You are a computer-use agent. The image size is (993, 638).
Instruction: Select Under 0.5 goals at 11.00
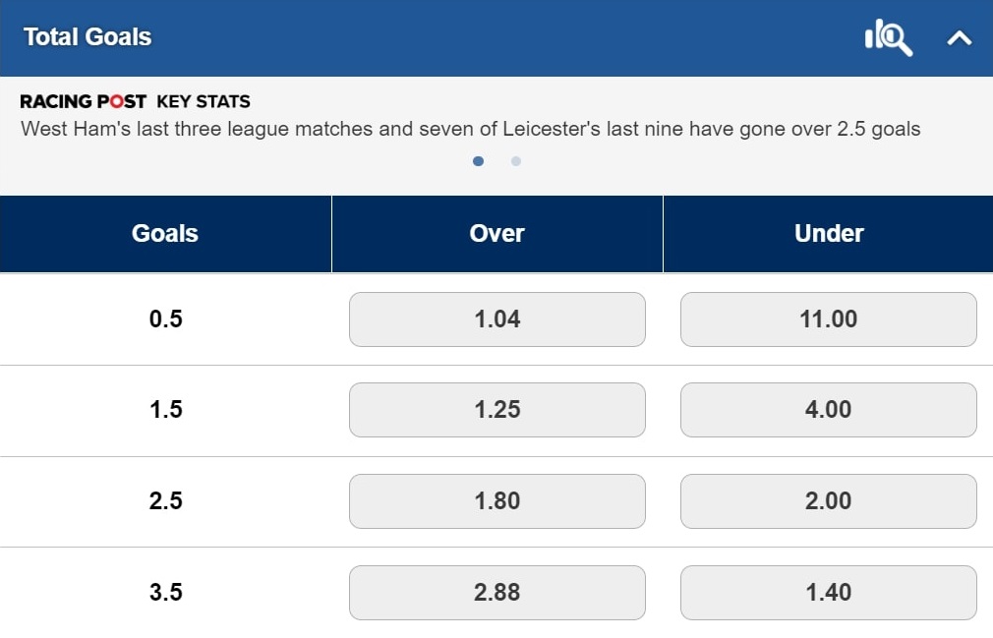point(828,319)
